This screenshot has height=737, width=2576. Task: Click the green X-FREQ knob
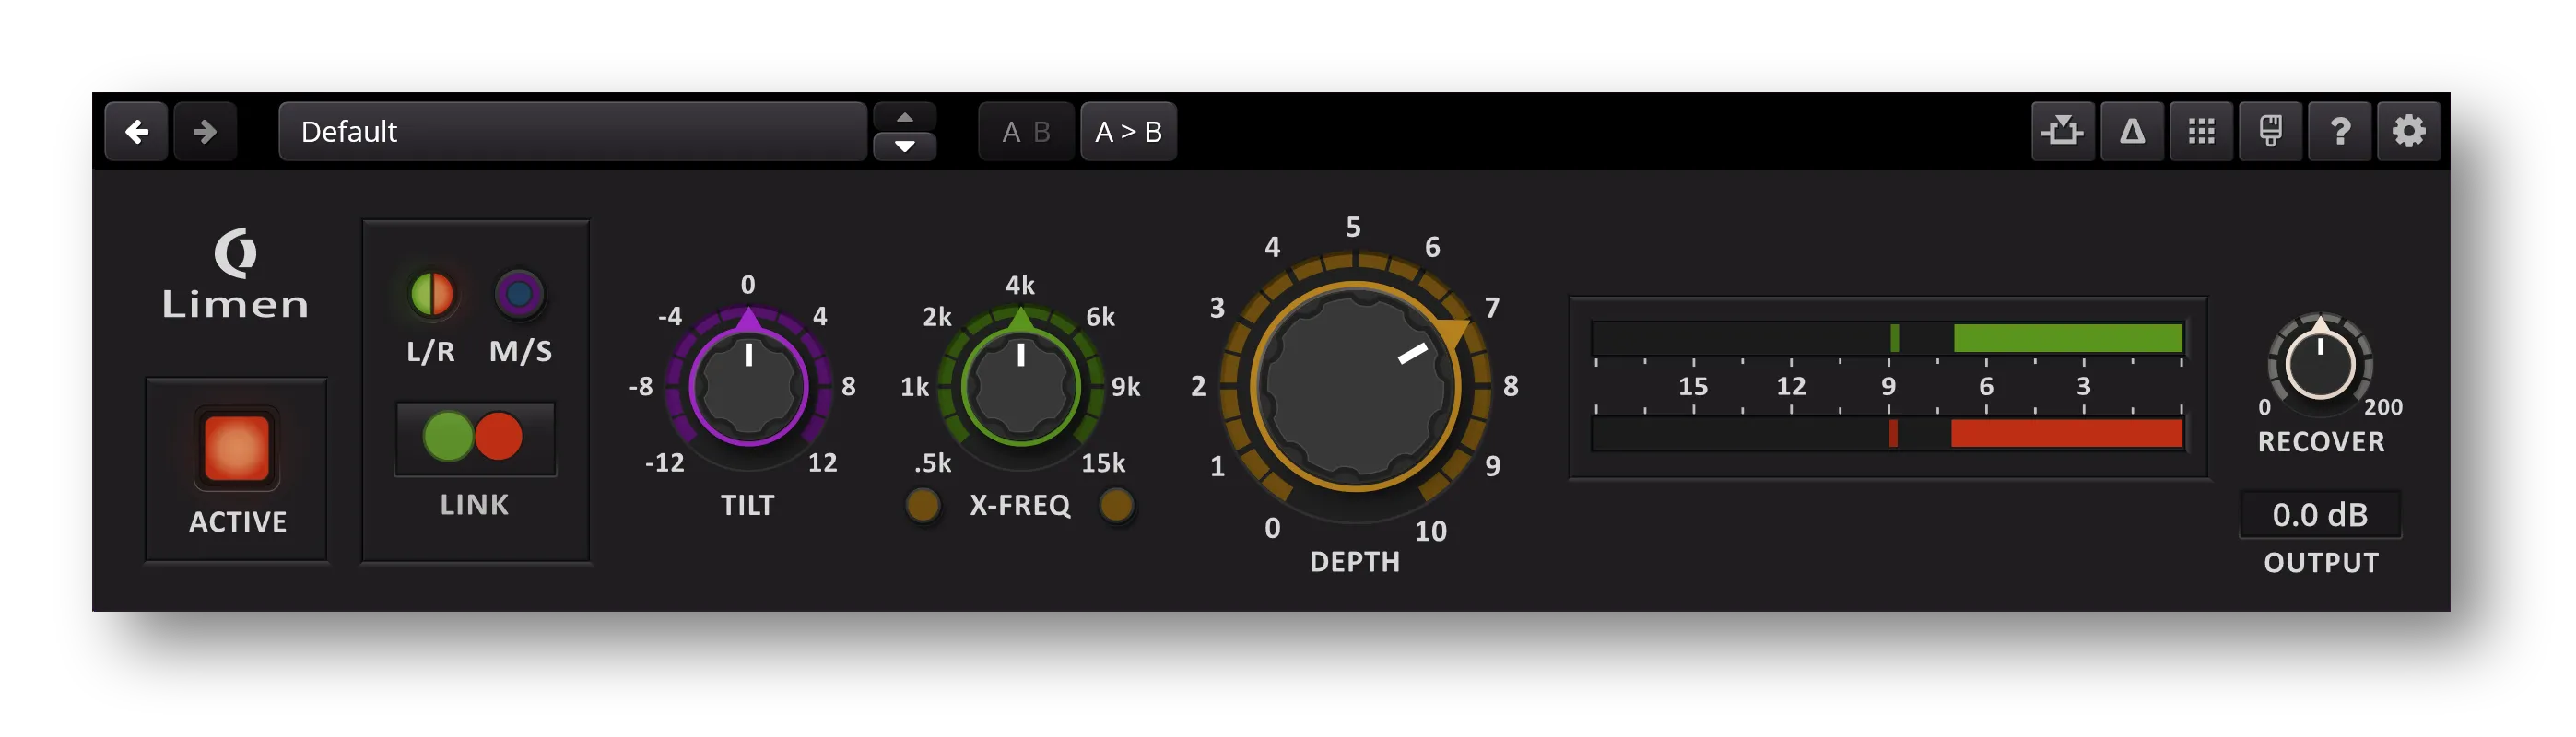1020,386
